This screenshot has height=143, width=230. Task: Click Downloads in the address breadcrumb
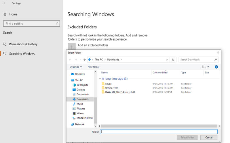(113, 59)
